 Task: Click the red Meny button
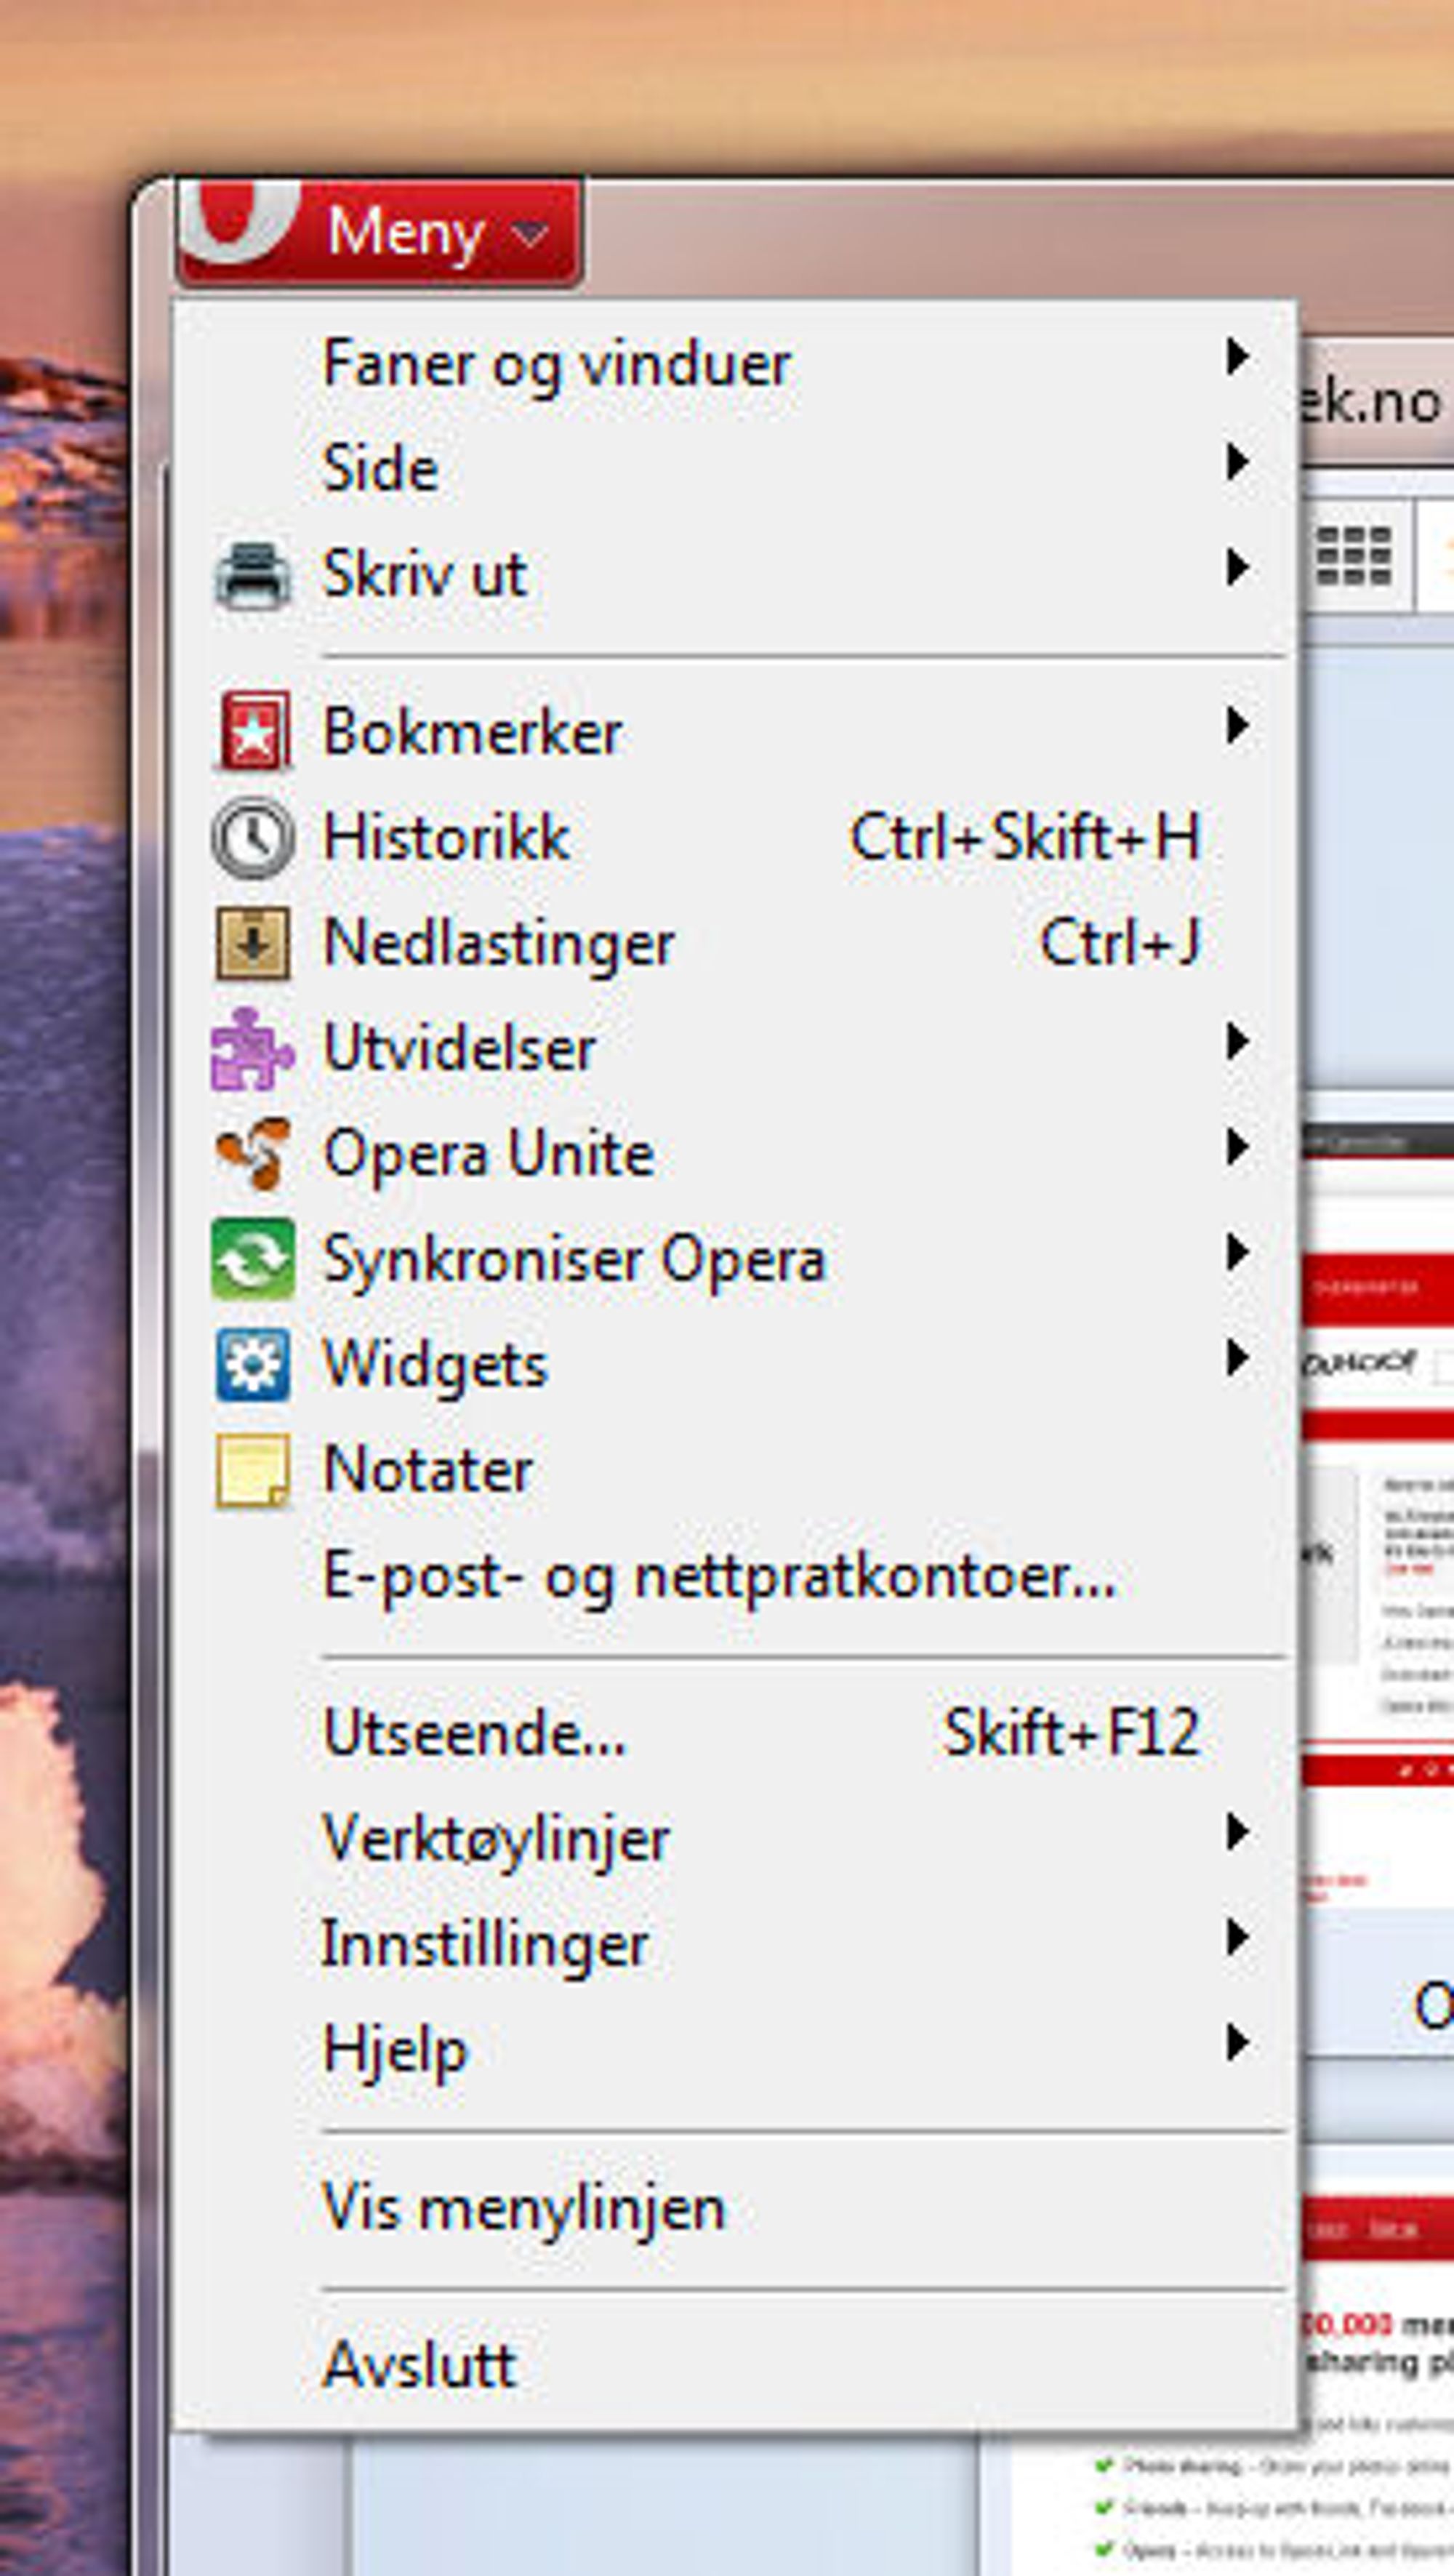click(379, 232)
